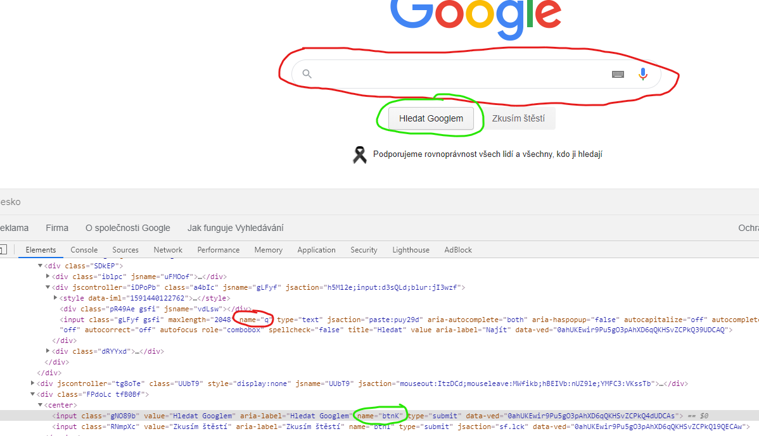Open the on-screen keyboard icon
Screen dimensions: 759x436
[x=618, y=74]
